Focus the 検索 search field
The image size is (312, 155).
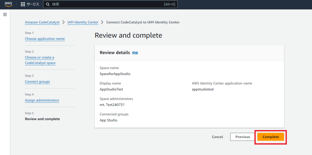(110, 4)
